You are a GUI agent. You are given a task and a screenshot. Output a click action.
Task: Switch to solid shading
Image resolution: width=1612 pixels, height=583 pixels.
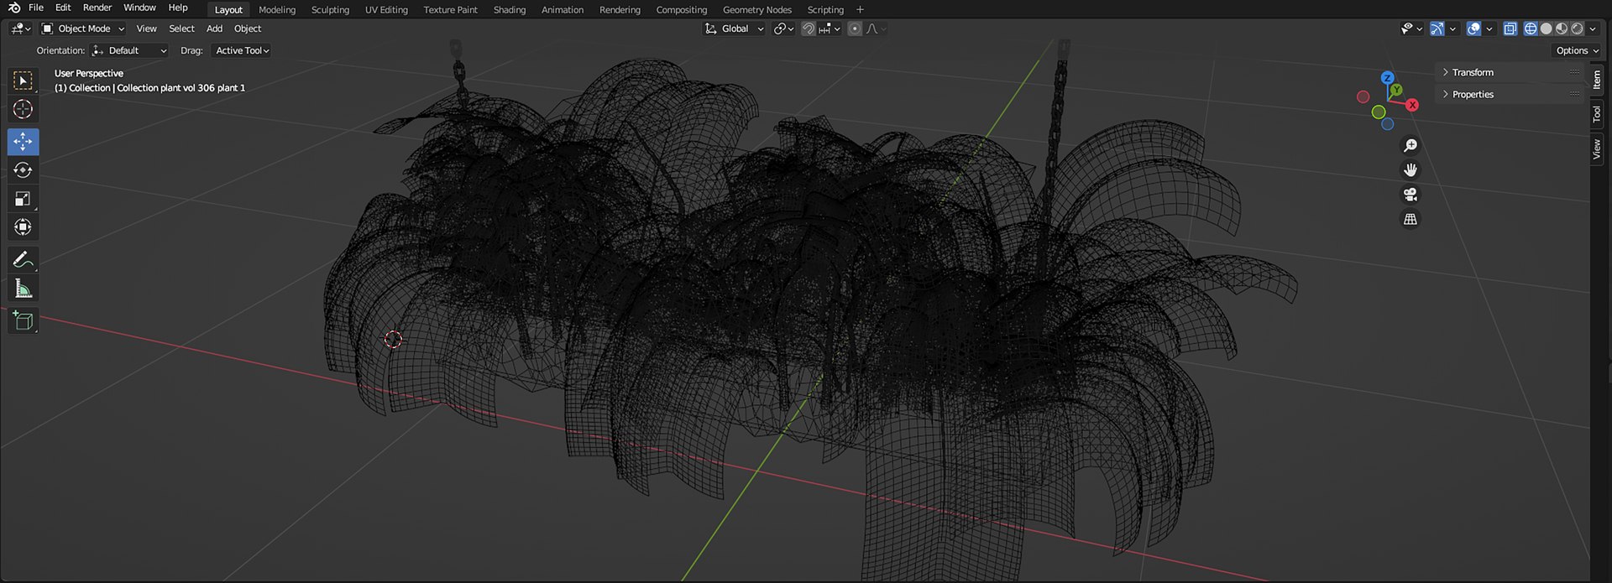click(x=1547, y=29)
